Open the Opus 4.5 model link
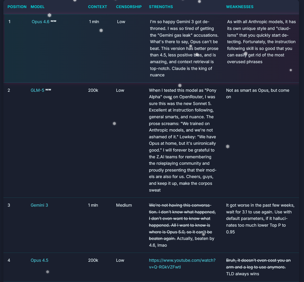Viewport: 304px width, 282px height. coord(39,260)
